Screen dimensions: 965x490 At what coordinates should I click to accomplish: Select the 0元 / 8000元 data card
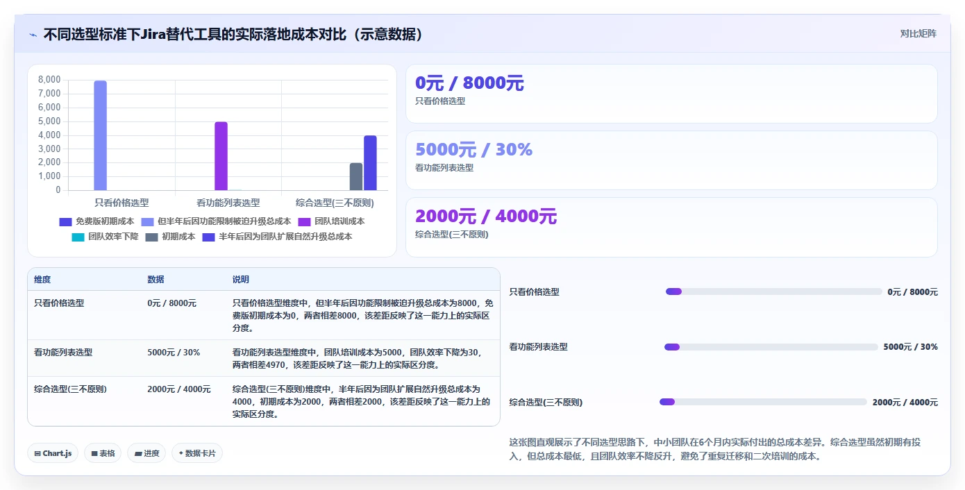click(671, 94)
